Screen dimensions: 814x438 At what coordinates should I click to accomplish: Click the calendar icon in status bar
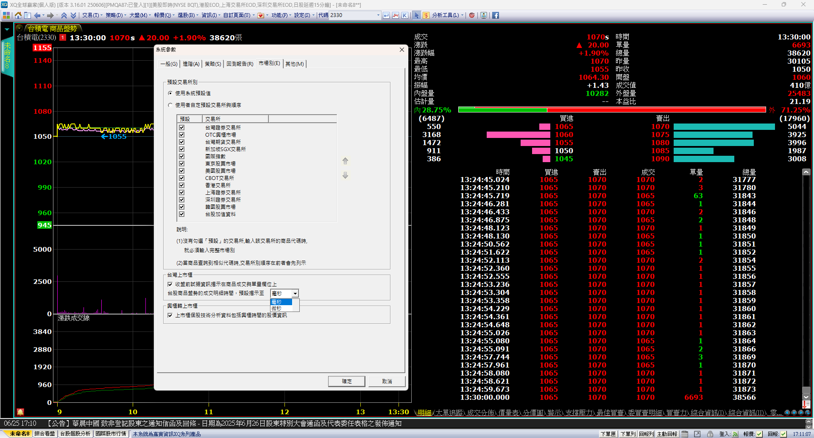[x=685, y=434]
